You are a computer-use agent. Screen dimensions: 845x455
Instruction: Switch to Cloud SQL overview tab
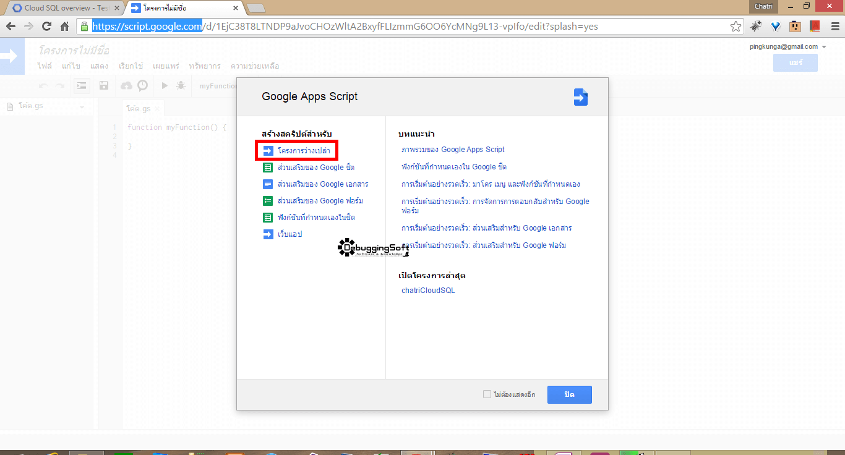(x=62, y=8)
